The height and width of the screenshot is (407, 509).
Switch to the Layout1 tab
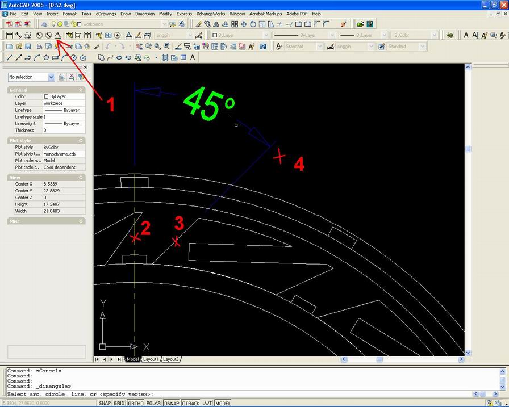pyautogui.click(x=151, y=359)
